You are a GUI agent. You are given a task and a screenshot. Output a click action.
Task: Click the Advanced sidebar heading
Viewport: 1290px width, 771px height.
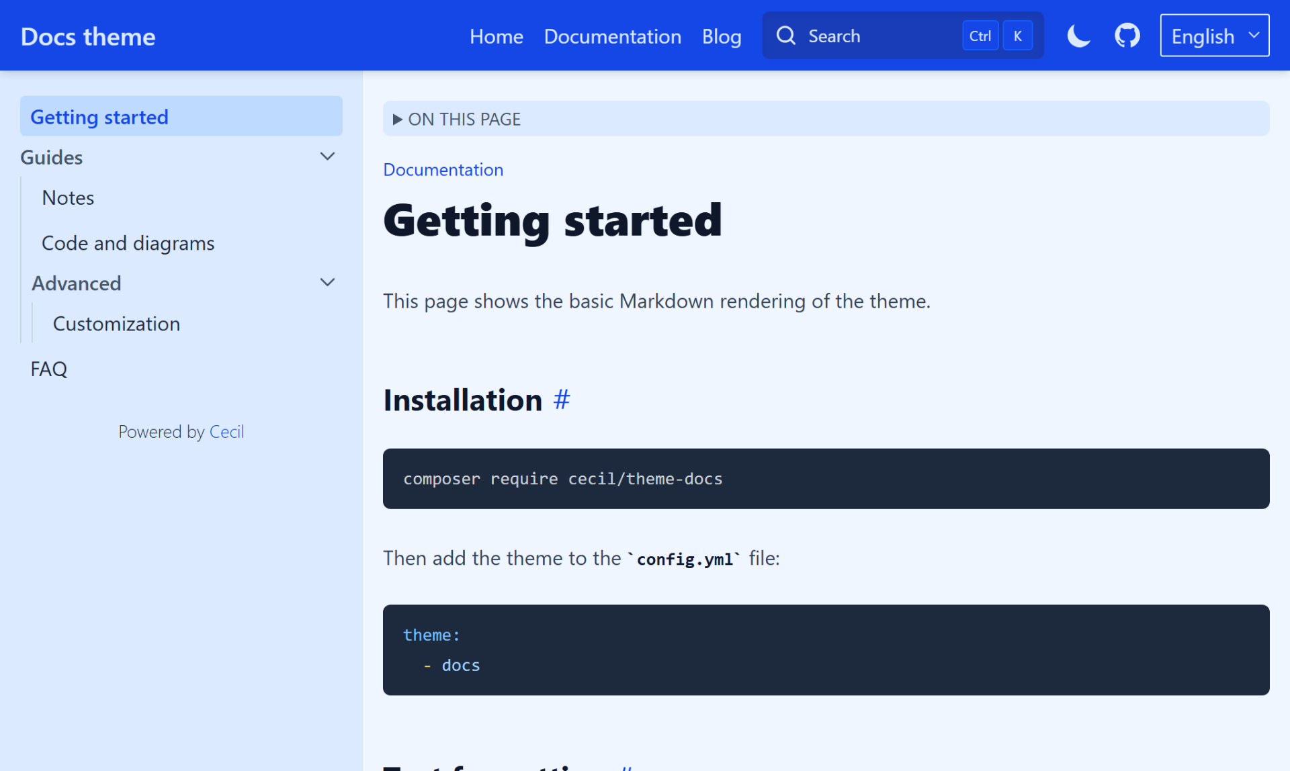click(x=77, y=283)
